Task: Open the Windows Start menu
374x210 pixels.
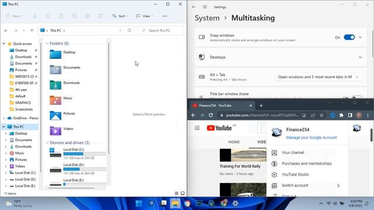Action: tap(139, 204)
